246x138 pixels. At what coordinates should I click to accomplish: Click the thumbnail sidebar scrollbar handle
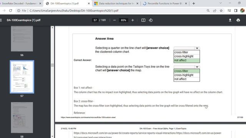(x=52, y=65)
